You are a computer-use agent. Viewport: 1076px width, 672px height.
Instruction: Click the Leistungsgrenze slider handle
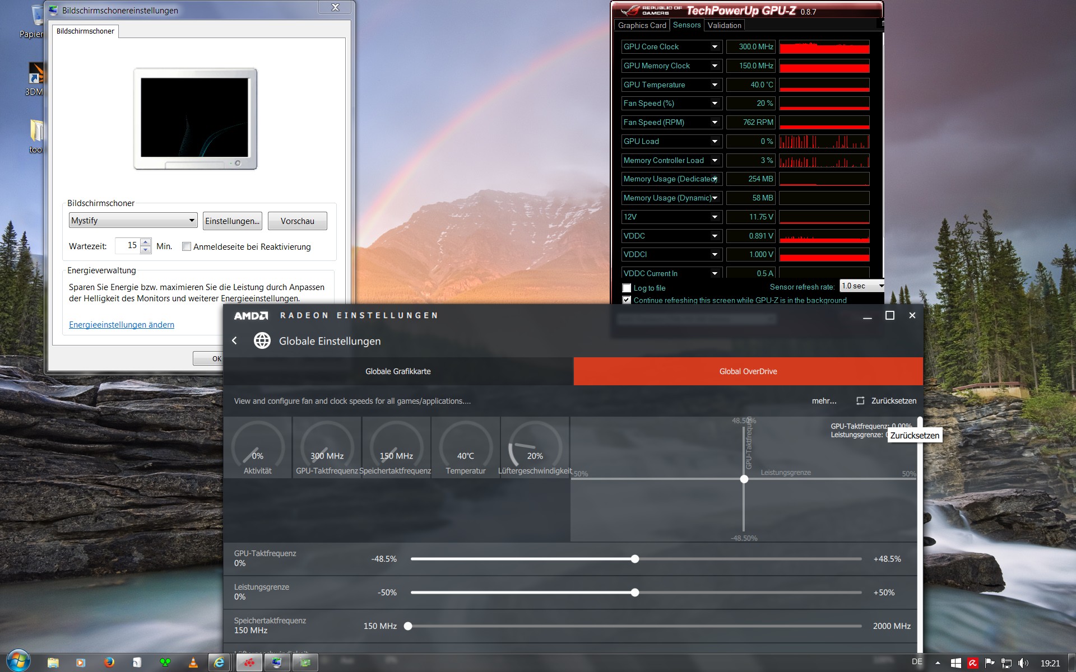634,592
